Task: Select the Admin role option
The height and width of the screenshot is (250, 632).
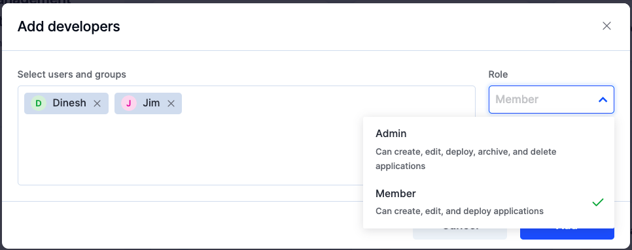Action: coord(489,149)
